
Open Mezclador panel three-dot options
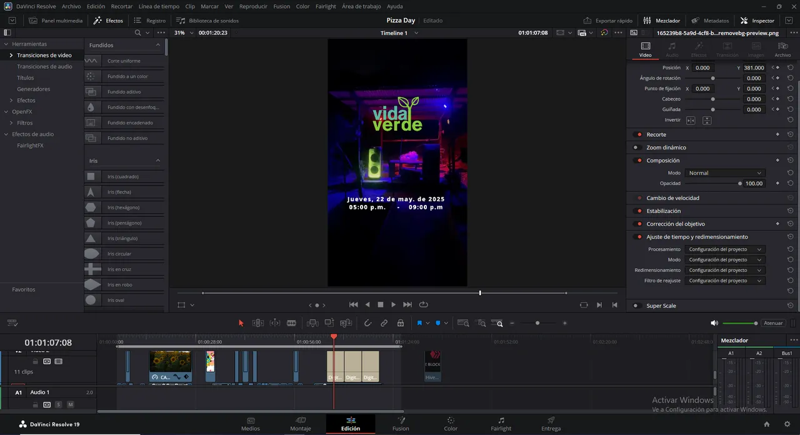(794, 340)
